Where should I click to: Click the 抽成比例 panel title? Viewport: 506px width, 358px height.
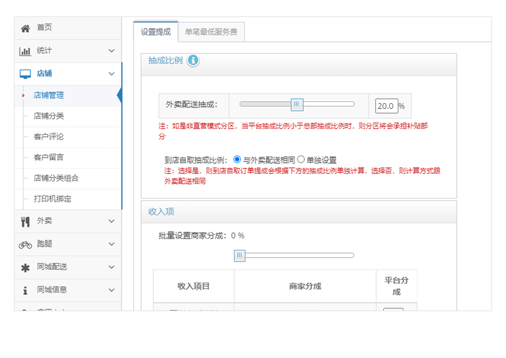pyautogui.click(x=165, y=60)
